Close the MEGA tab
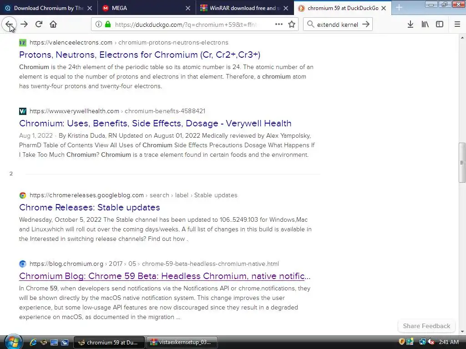Viewport: 466px width, 349px height. tap(188, 8)
